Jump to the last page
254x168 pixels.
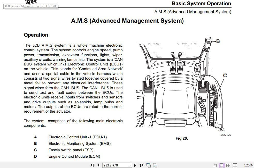pyautogui.click(x=142, y=165)
